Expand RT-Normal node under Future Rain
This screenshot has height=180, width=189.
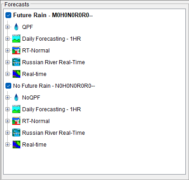click(x=7, y=51)
